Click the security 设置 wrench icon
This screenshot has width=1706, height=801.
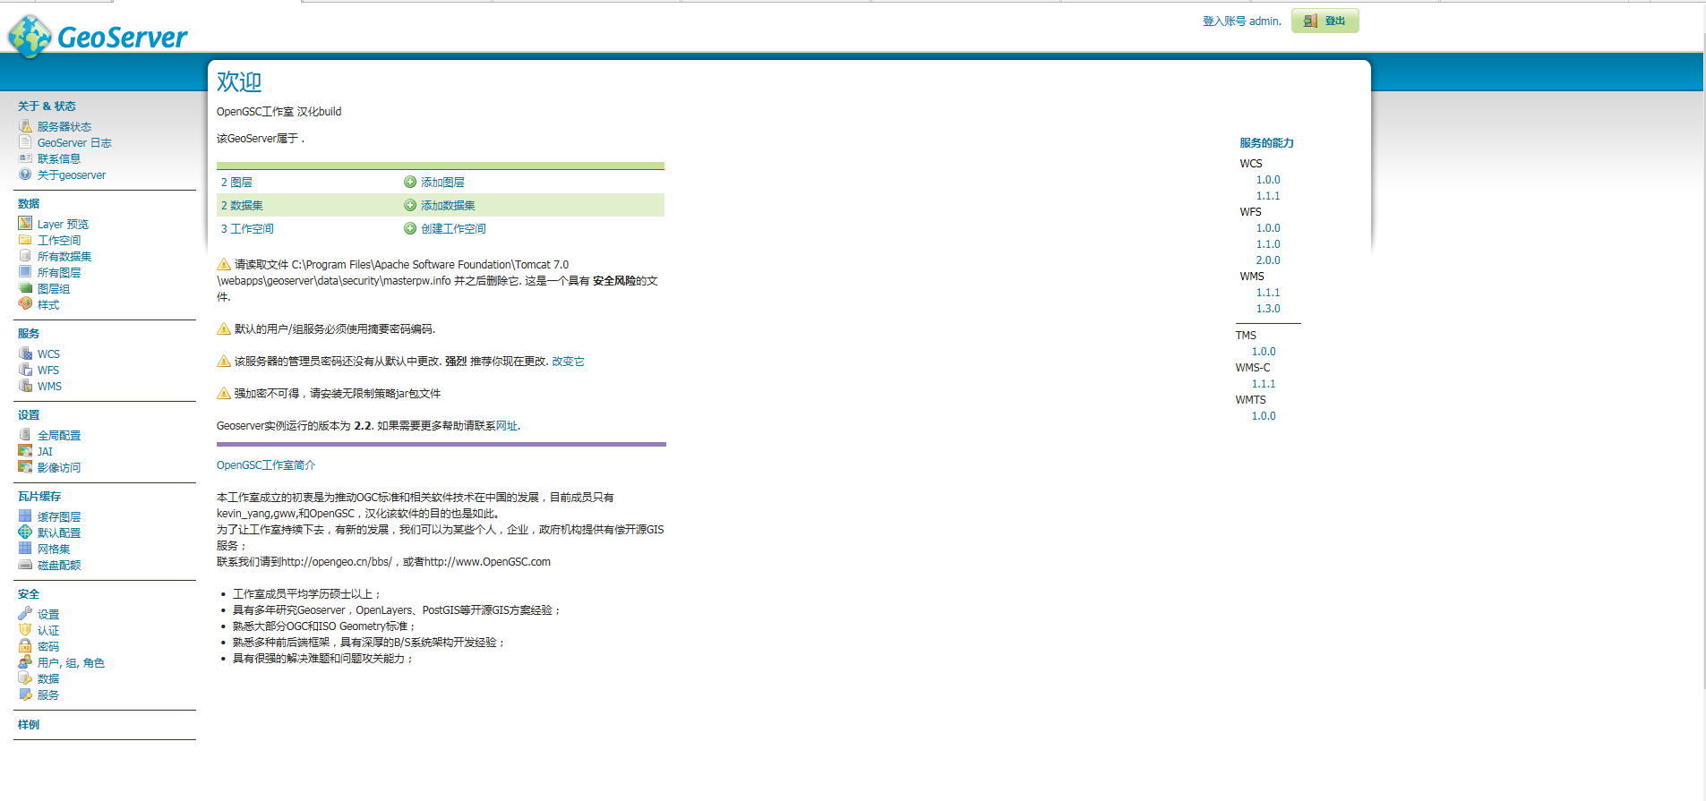click(x=25, y=614)
